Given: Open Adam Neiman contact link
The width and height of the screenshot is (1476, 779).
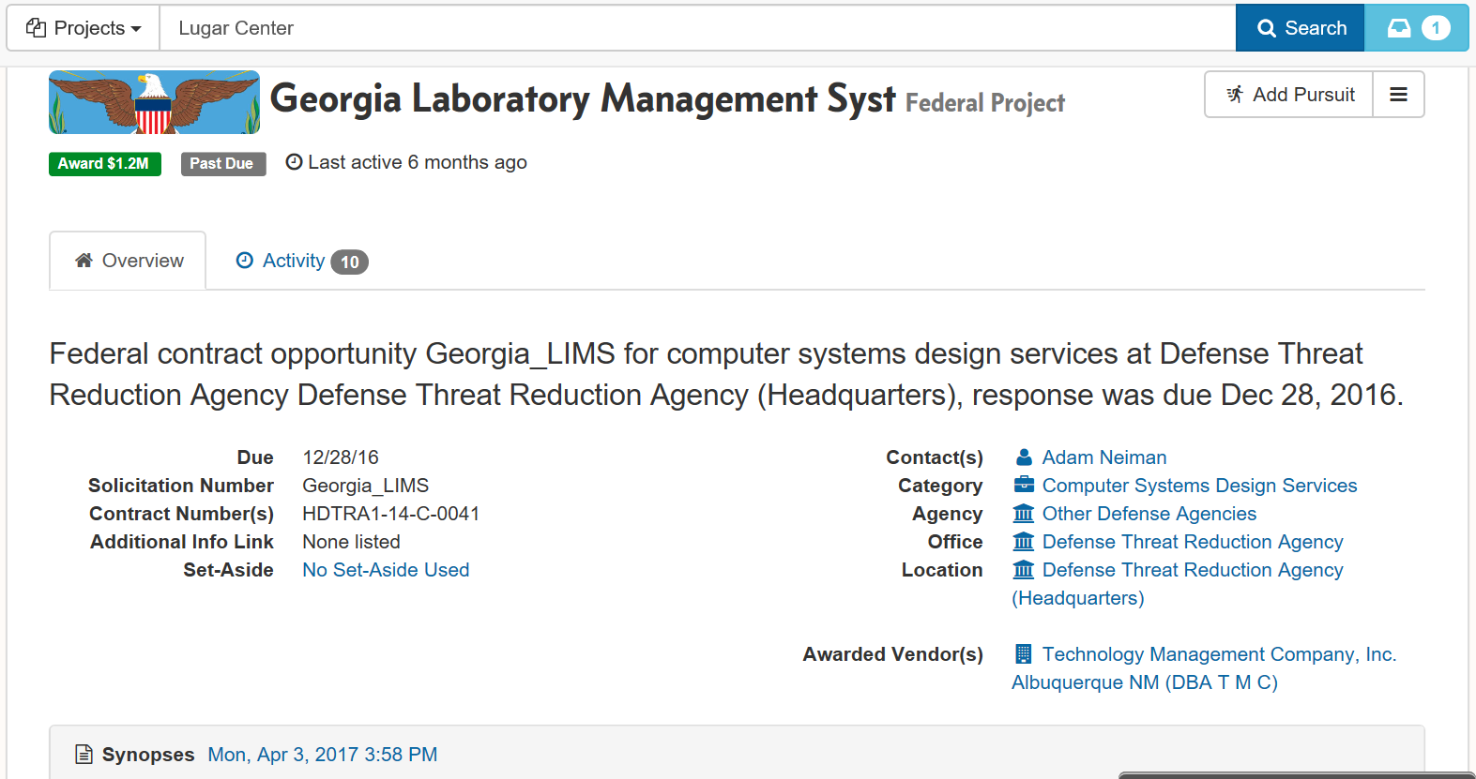Looking at the screenshot, I should [x=1103, y=457].
